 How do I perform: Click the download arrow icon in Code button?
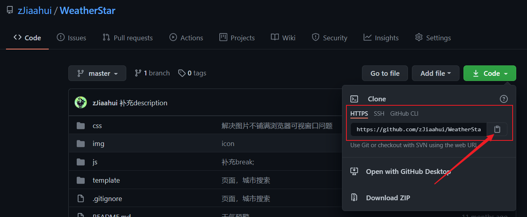tap(476, 73)
